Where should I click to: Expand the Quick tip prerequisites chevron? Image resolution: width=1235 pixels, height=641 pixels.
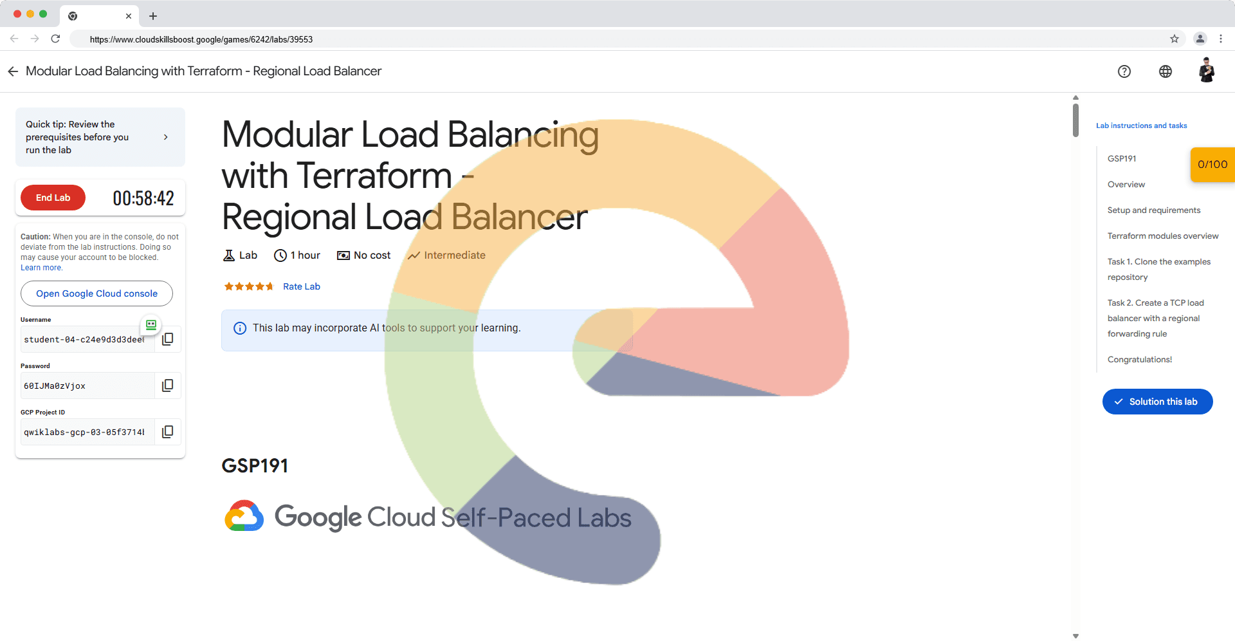(166, 137)
